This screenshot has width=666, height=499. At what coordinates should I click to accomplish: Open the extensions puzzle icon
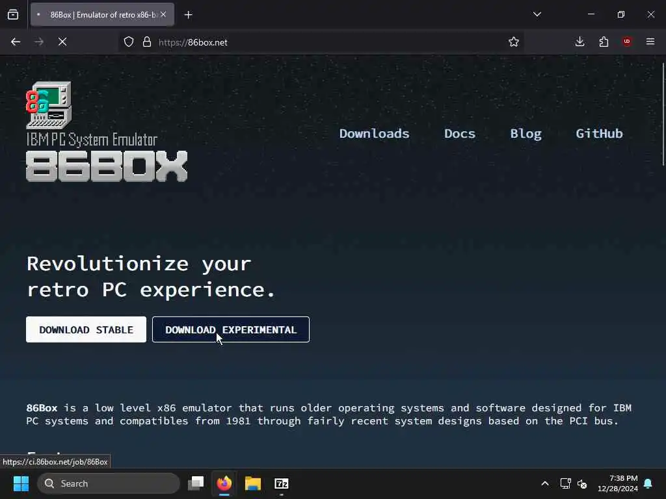(x=604, y=42)
